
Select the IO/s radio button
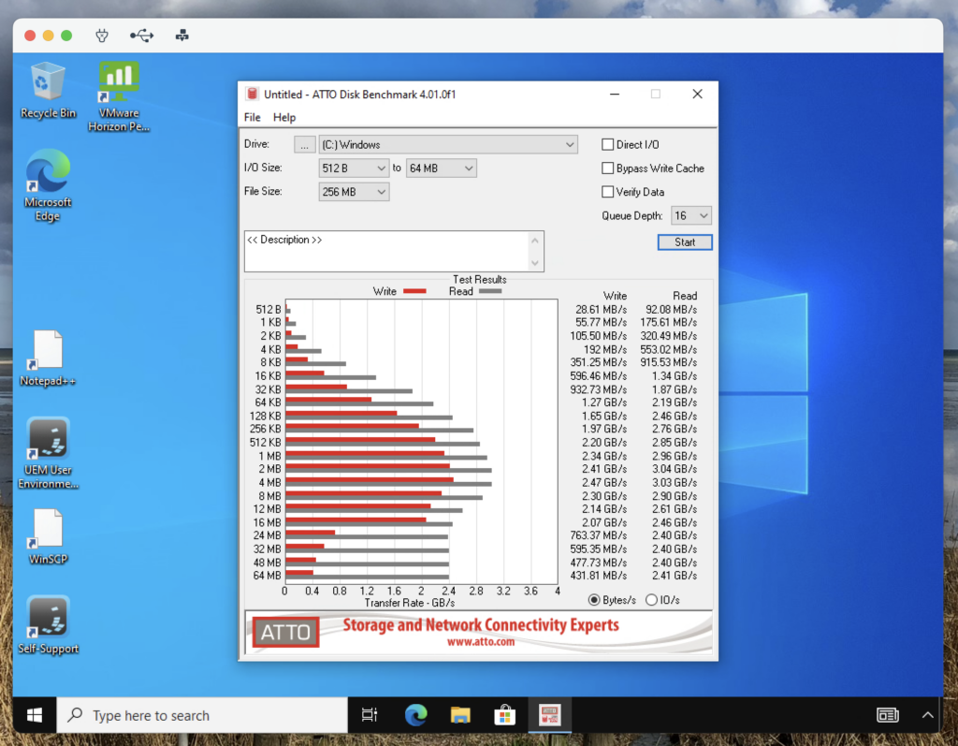[652, 600]
